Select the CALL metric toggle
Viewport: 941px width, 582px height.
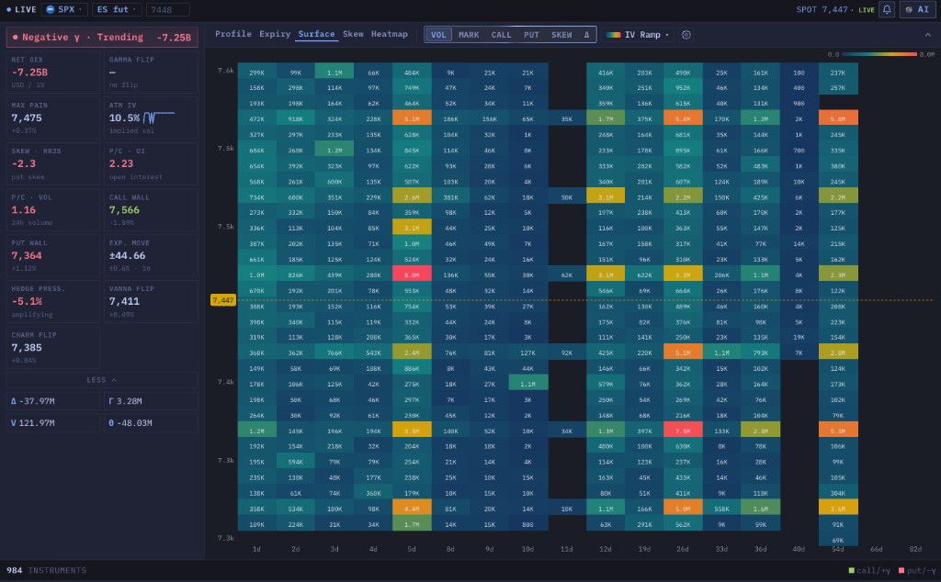(x=501, y=35)
